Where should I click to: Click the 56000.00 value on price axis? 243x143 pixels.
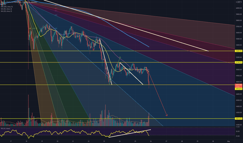(x=239, y=32)
